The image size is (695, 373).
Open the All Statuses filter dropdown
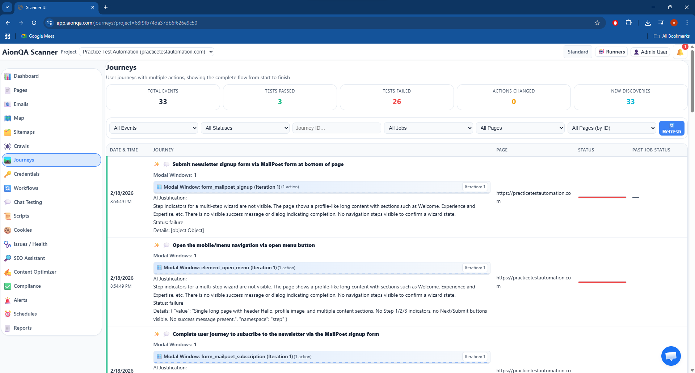[245, 128]
